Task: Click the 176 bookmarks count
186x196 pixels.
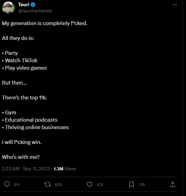Action: click(x=142, y=185)
